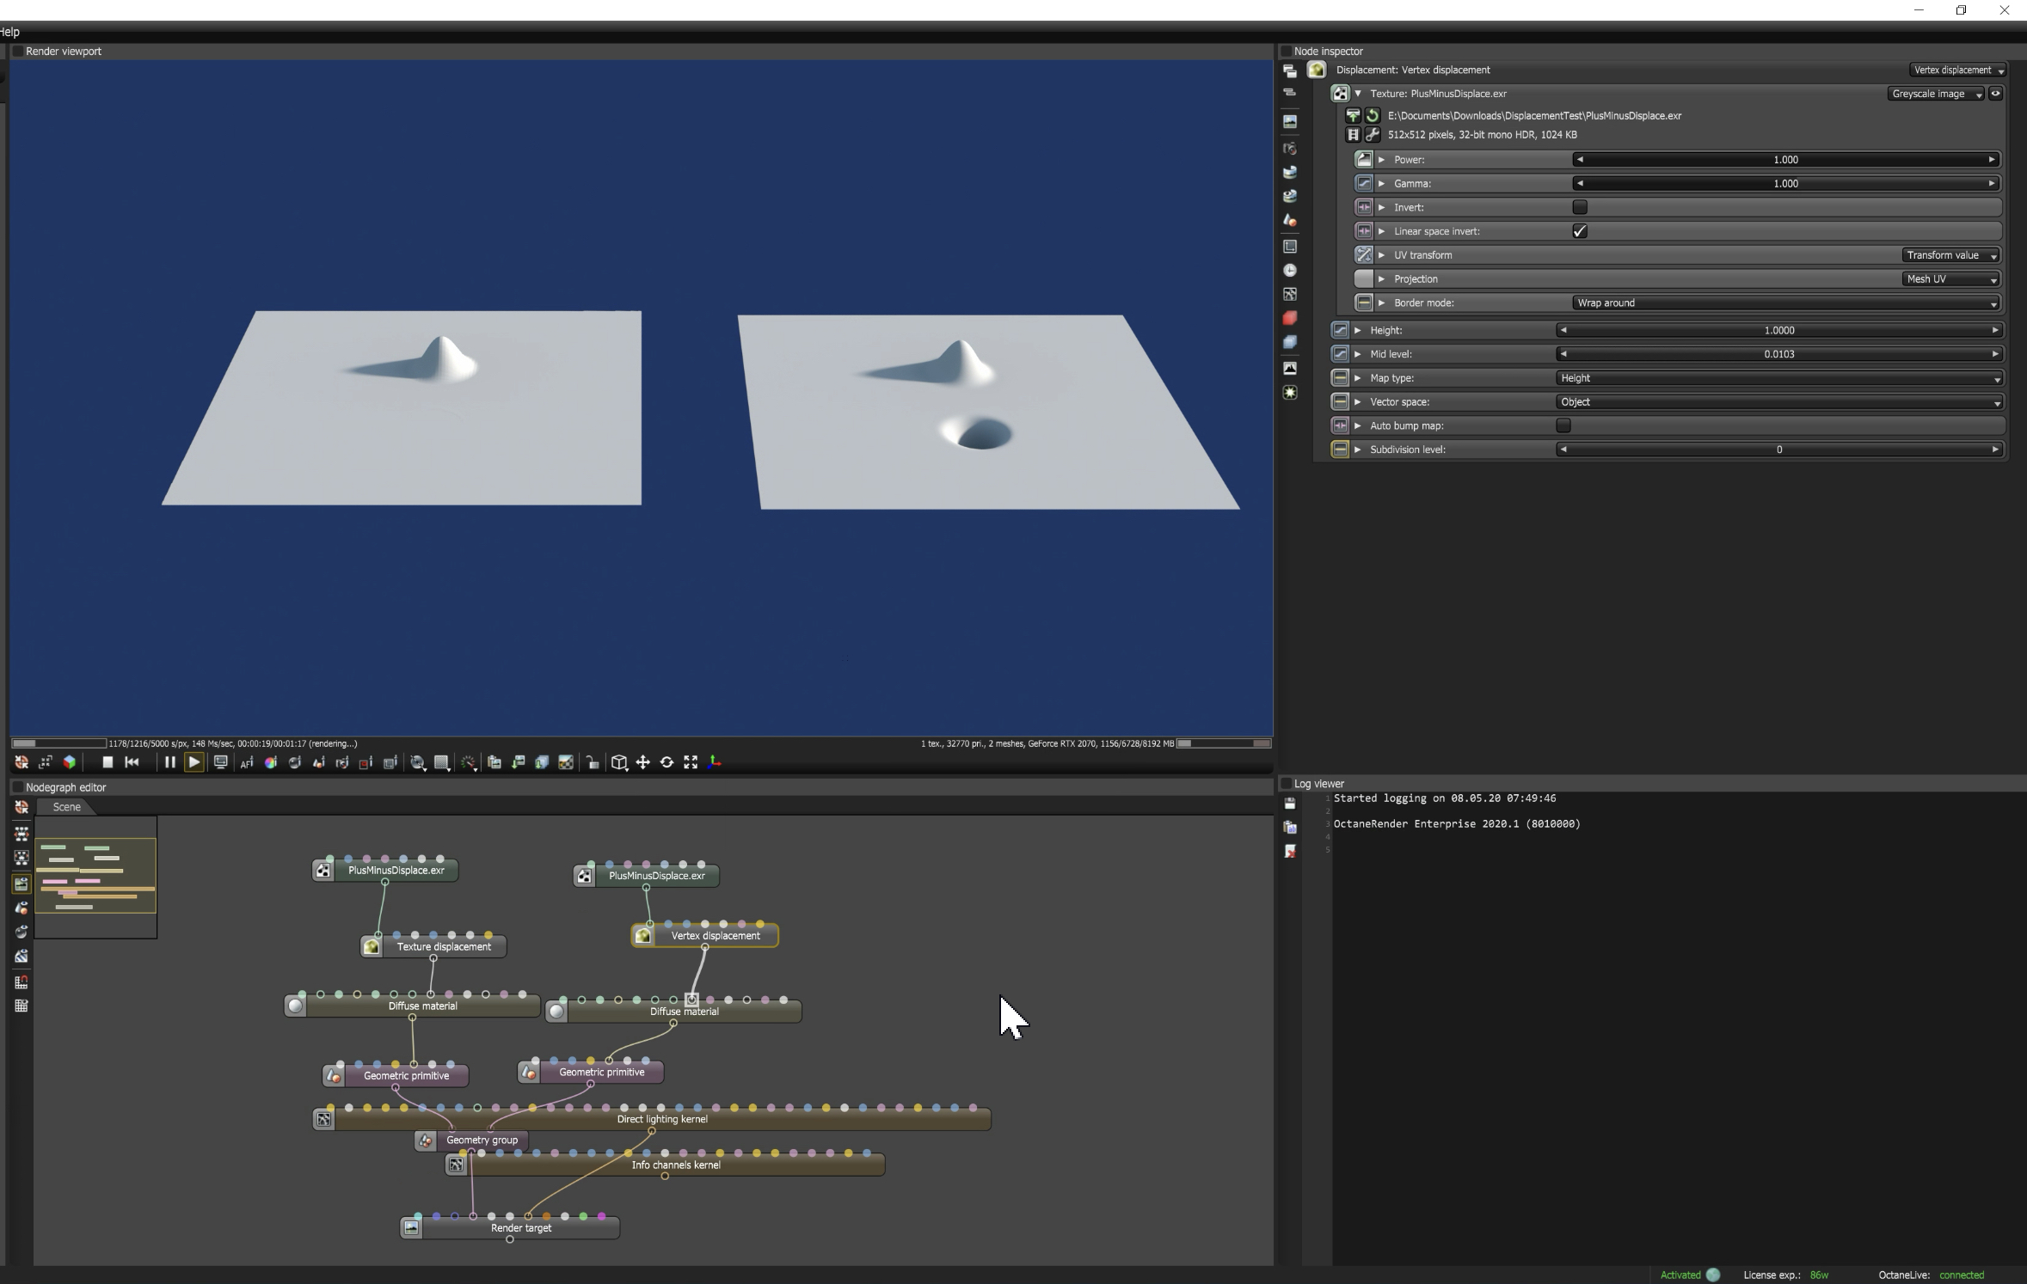The width and height of the screenshot is (2027, 1284).
Task: Stop the render with square button
Action: [x=107, y=762]
